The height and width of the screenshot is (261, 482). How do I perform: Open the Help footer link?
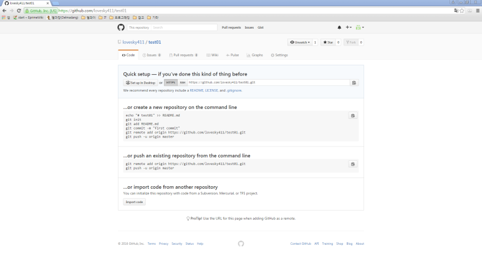[x=200, y=244]
